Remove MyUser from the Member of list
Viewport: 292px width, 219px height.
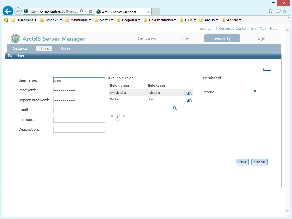point(255,91)
